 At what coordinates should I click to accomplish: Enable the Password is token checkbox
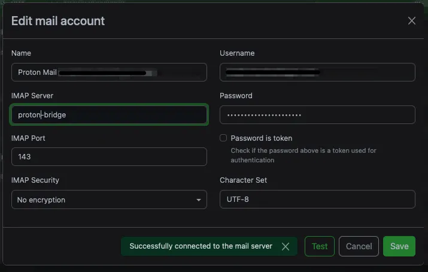click(x=223, y=138)
